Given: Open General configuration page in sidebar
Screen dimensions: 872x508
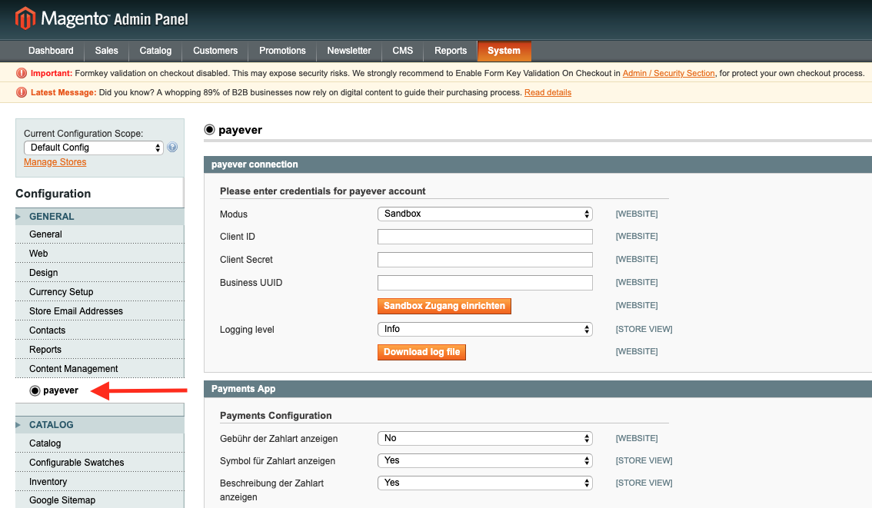Looking at the screenshot, I should coord(100,234).
